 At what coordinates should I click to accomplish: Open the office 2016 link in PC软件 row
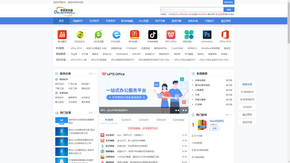[x=76, y=48]
